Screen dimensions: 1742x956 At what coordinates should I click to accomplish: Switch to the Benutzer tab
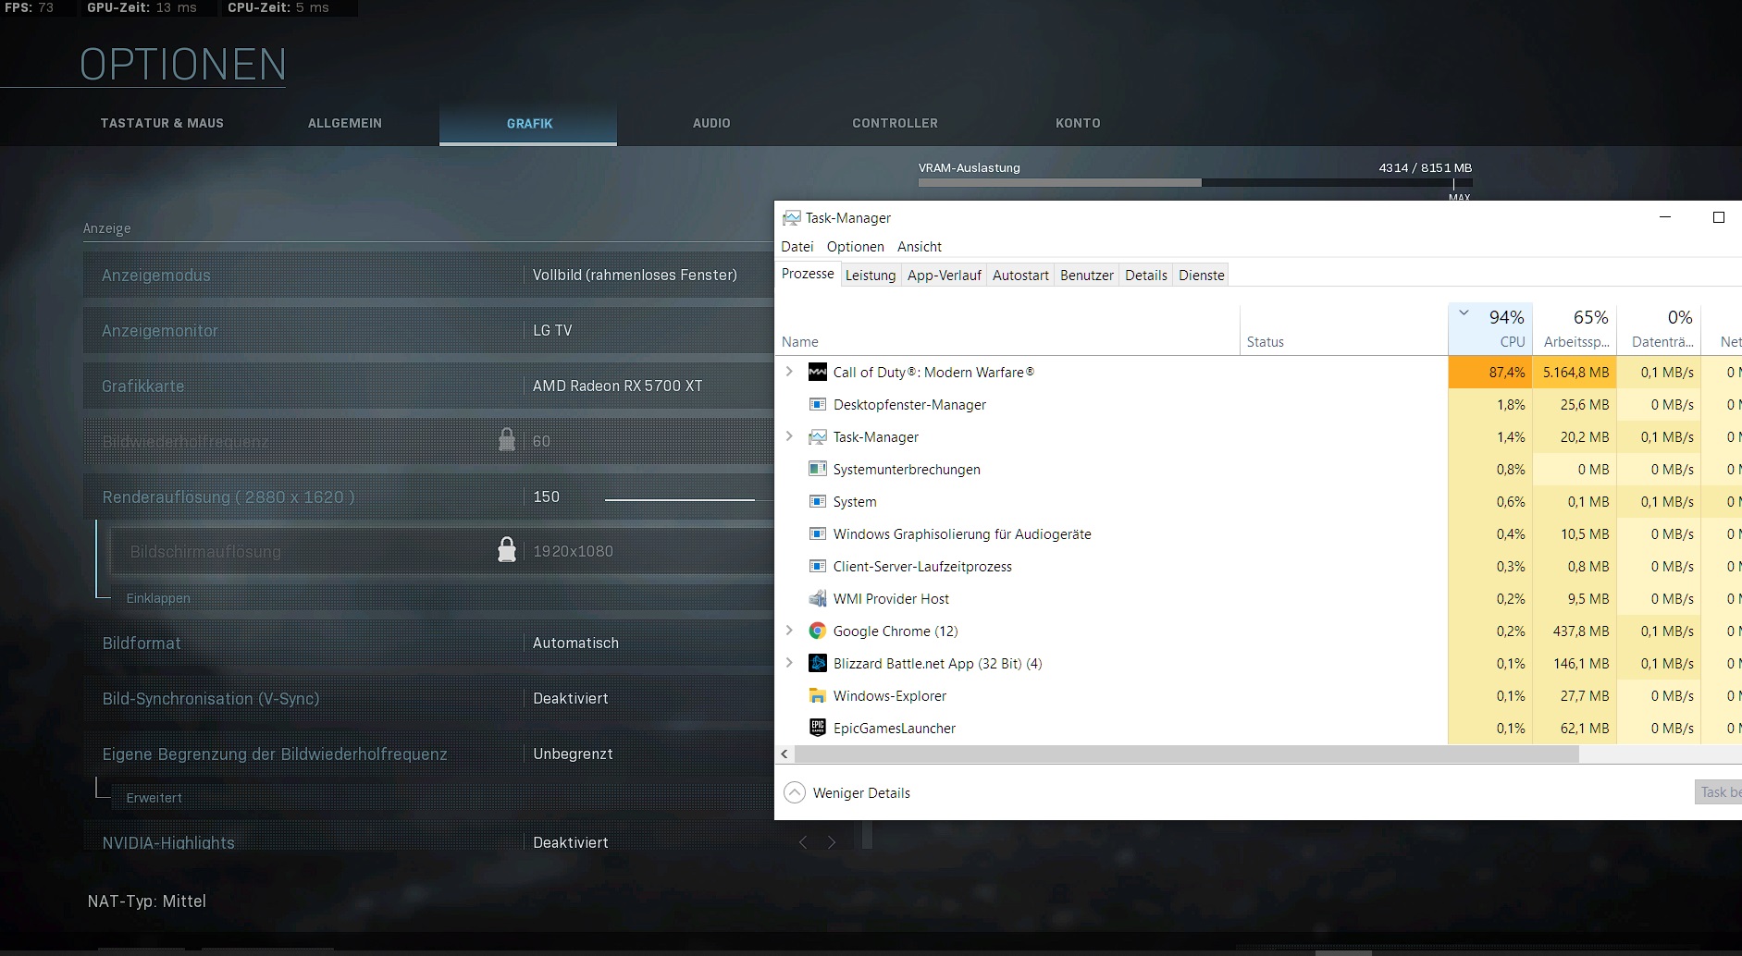1087,276
